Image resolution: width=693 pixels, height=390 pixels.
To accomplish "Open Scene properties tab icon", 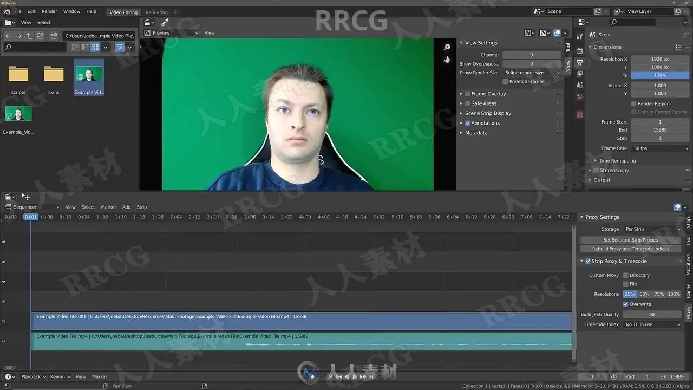I will (579, 85).
